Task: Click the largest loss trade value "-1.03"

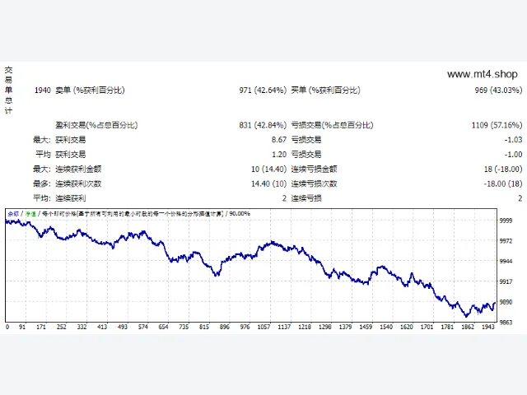Action: (513, 140)
